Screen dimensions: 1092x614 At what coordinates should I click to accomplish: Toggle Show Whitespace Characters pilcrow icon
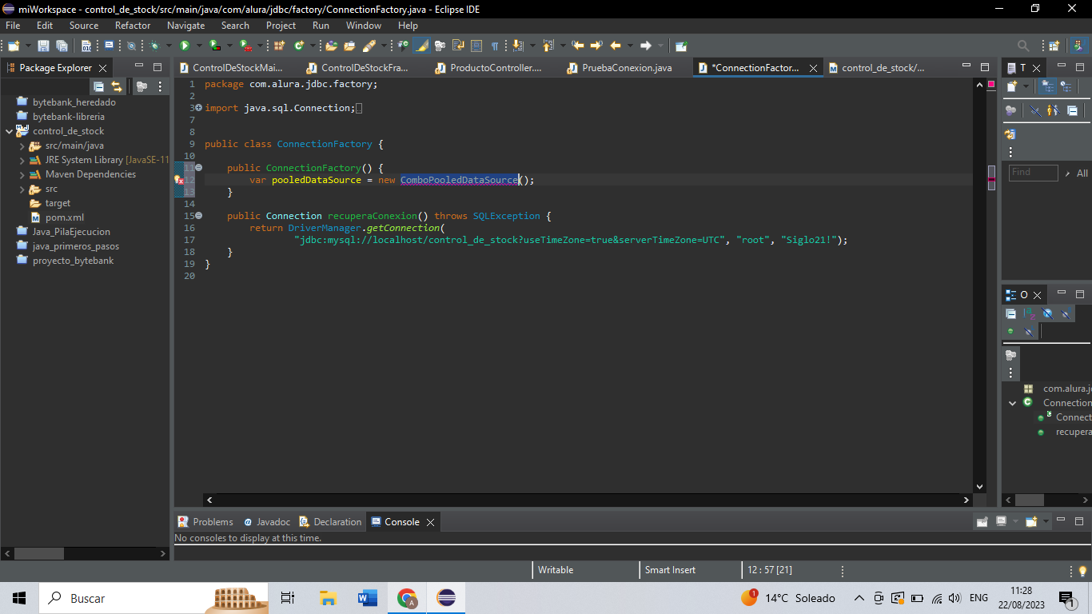click(x=495, y=46)
